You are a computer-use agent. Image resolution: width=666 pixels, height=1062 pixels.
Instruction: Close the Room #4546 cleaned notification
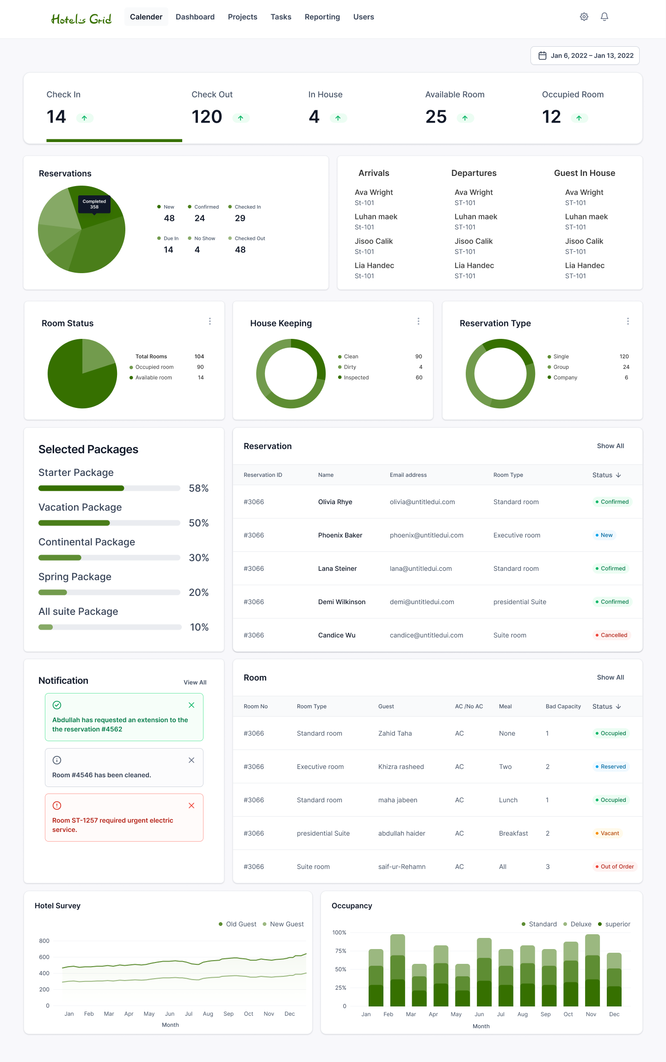coord(191,760)
